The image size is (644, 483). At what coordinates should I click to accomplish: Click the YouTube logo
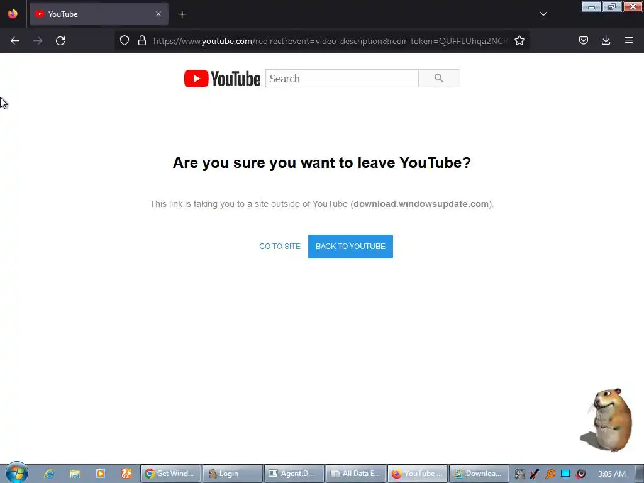click(222, 79)
